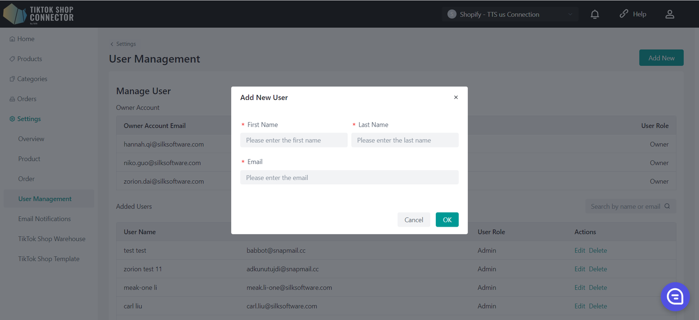Click the TikTok Shop Connector logo
The image size is (699, 320).
38,14
